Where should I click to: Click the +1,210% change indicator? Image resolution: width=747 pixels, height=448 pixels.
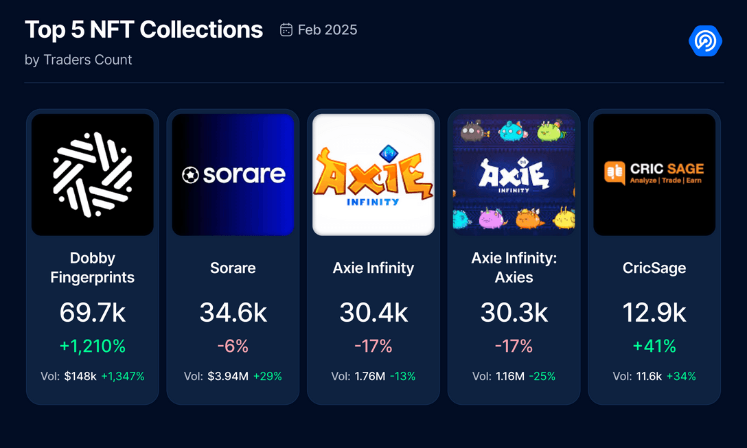click(x=93, y=346)
